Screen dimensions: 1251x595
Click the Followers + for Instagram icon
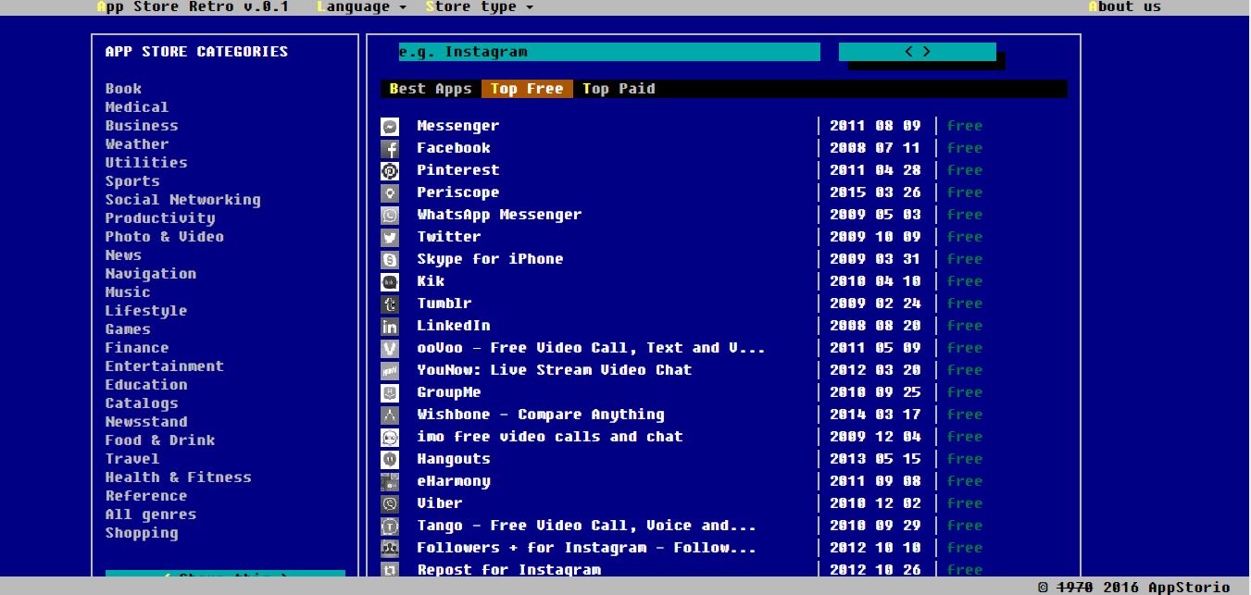pyautogui.click(x=390, y=549)
